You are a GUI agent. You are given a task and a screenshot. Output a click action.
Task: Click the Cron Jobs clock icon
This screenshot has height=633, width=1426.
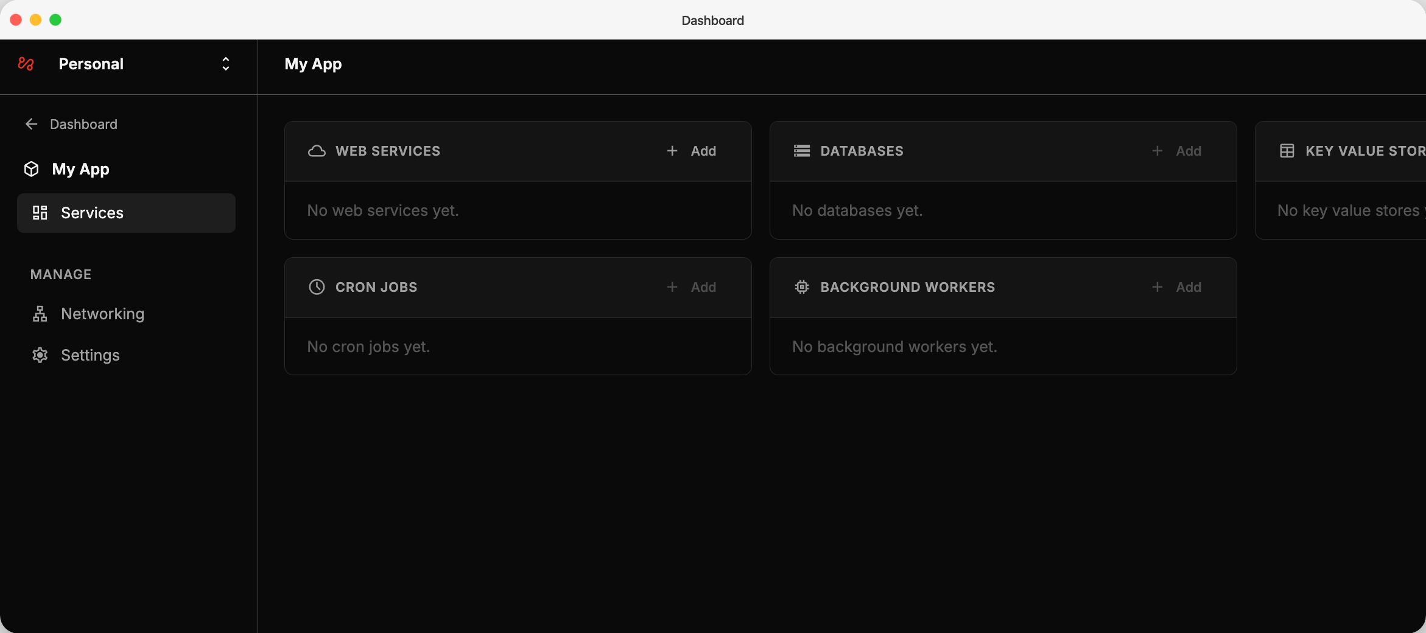pos(317,287)
